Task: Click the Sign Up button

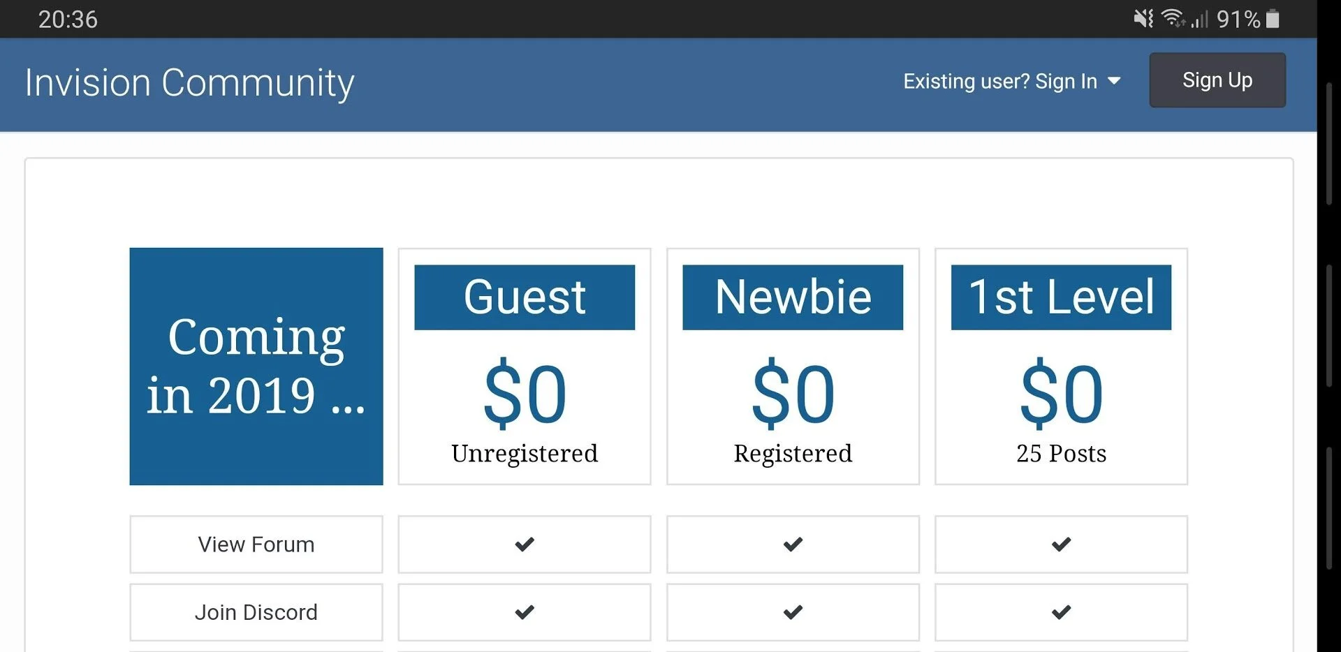Action: tap(1217, 80)
